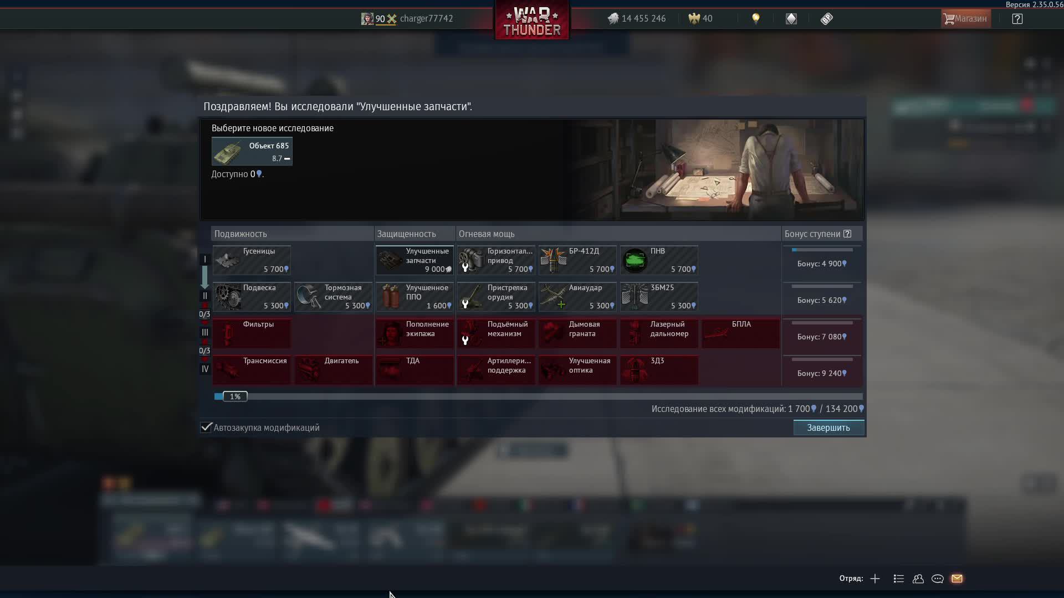Select the Авиаудар modification
The width and height of the screenshot is (1064, 598).
[x=577, y=297]
